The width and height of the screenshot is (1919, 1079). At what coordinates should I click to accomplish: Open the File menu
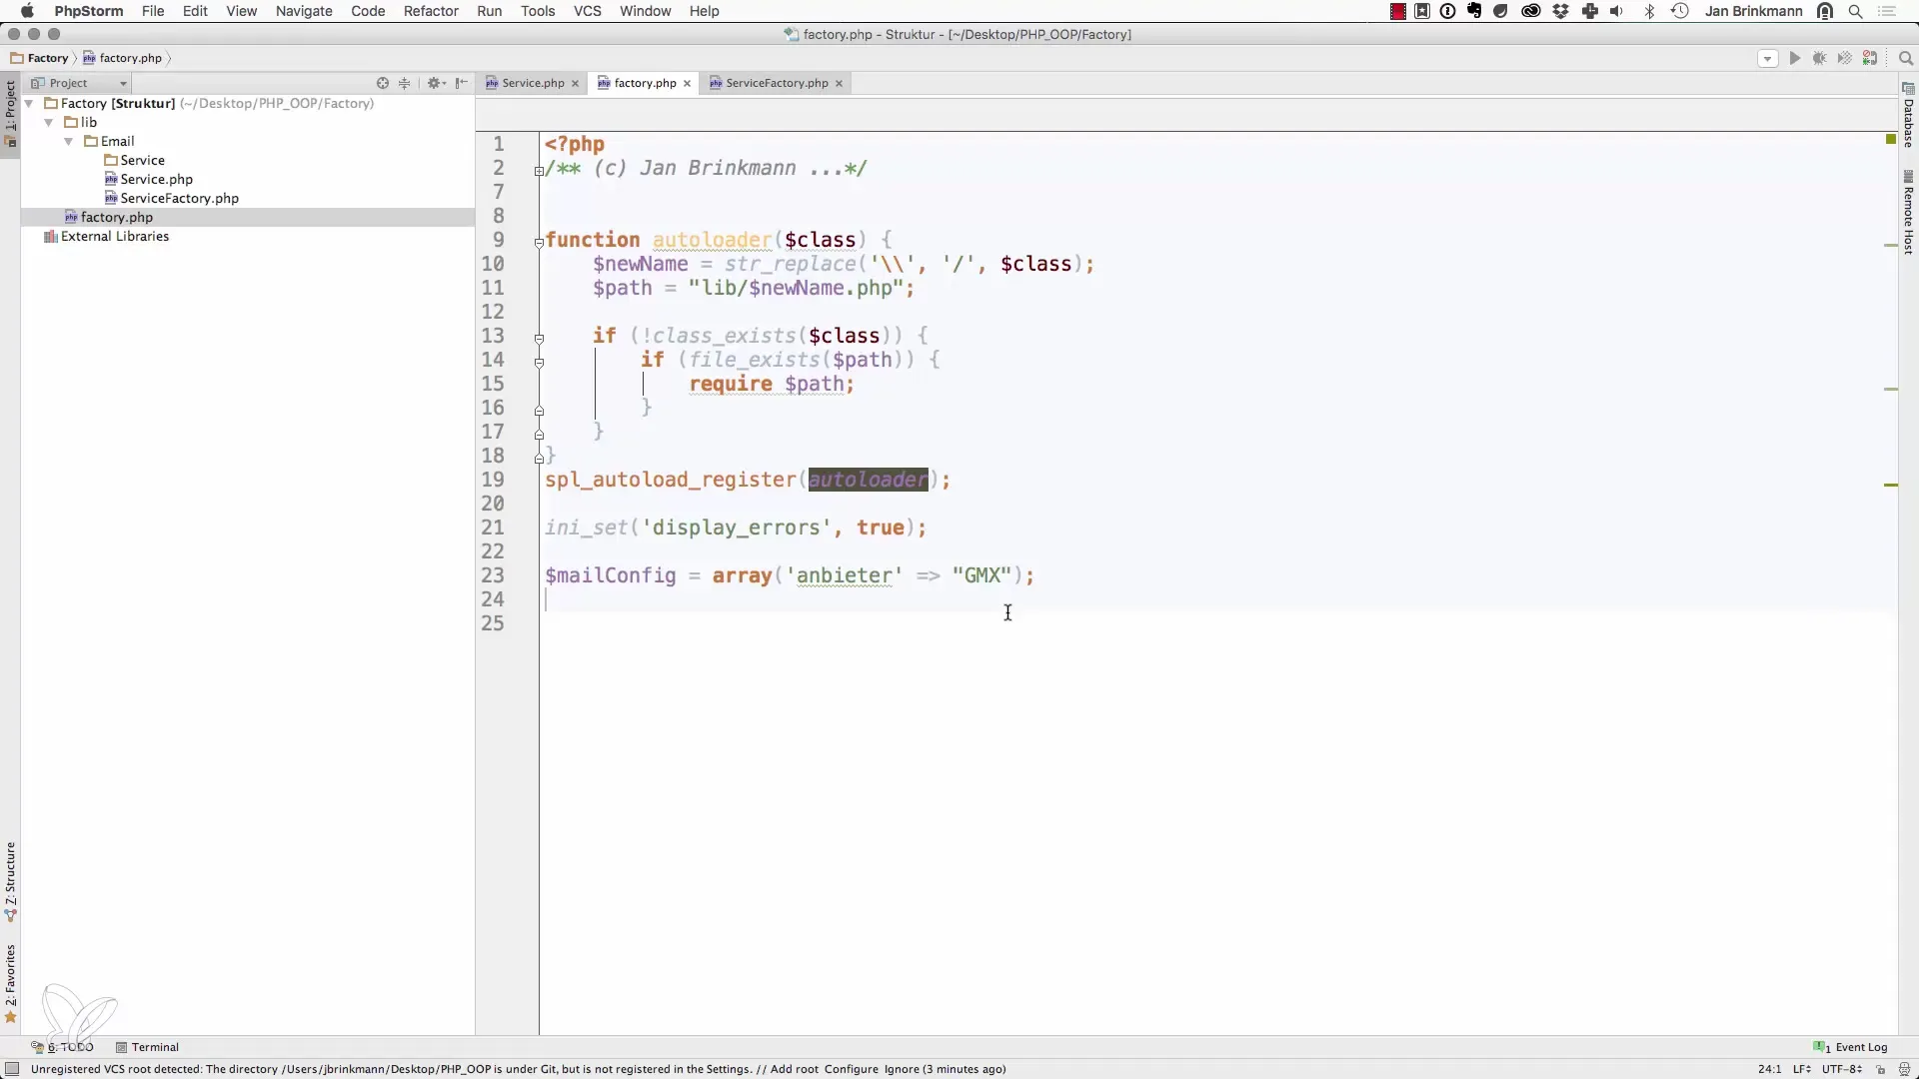click(x=153, y=11)
